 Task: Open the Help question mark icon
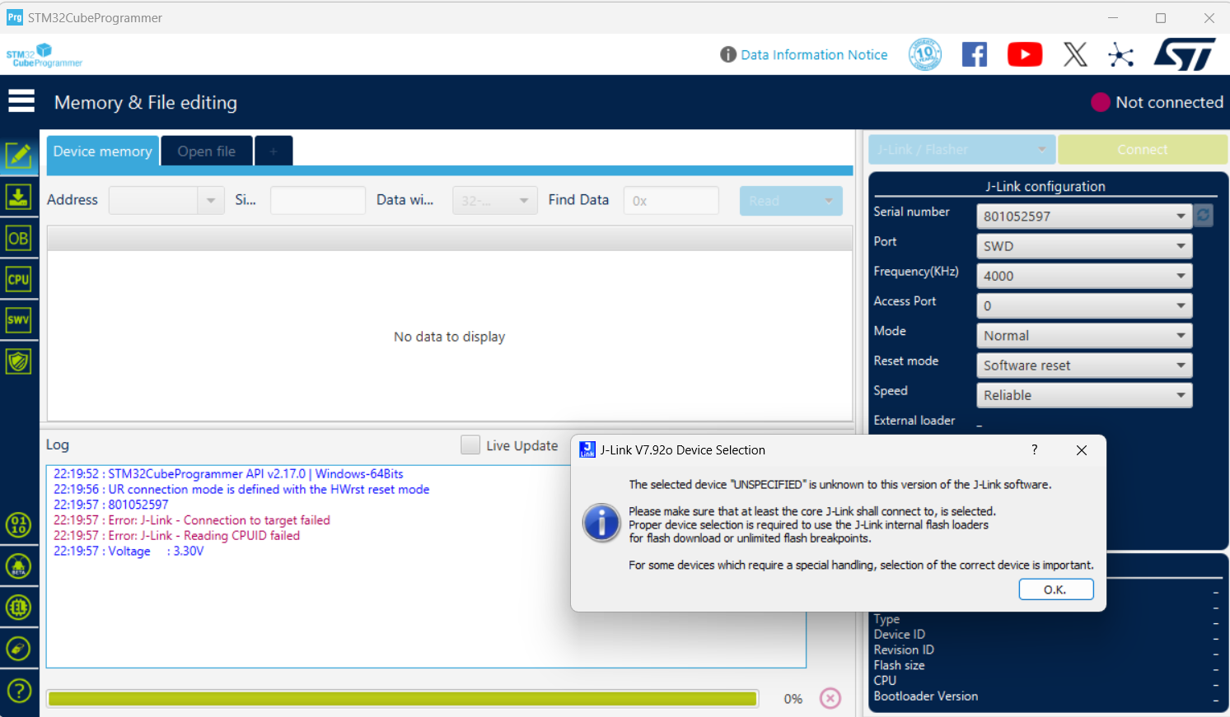point(20,690)
